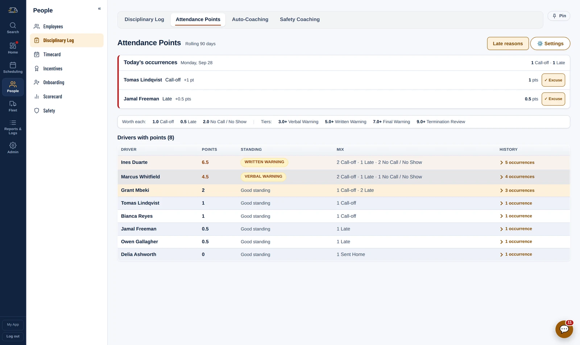
Task: Expand Marcus Whitfield's 4 occurrences
Action: (x=517, y=177)
